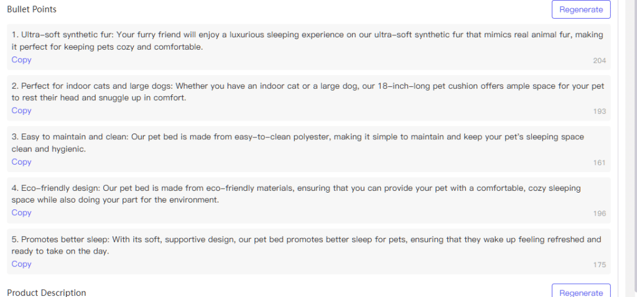Image resolution: width=637 pixels, height=297 pixels.
Task: Regenerate the Product Description section
Action: pos(581,292)
